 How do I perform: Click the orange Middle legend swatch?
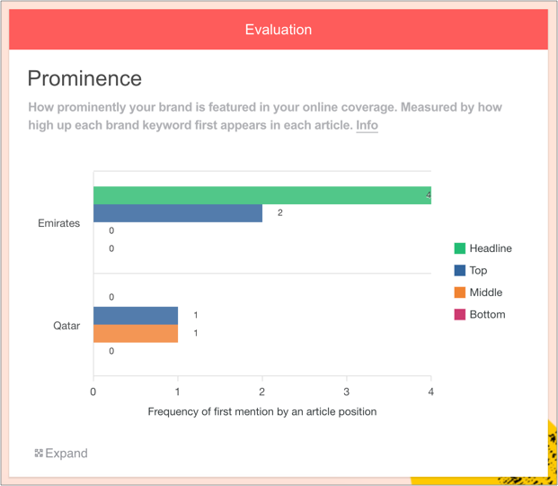click(x=460, y=292)
